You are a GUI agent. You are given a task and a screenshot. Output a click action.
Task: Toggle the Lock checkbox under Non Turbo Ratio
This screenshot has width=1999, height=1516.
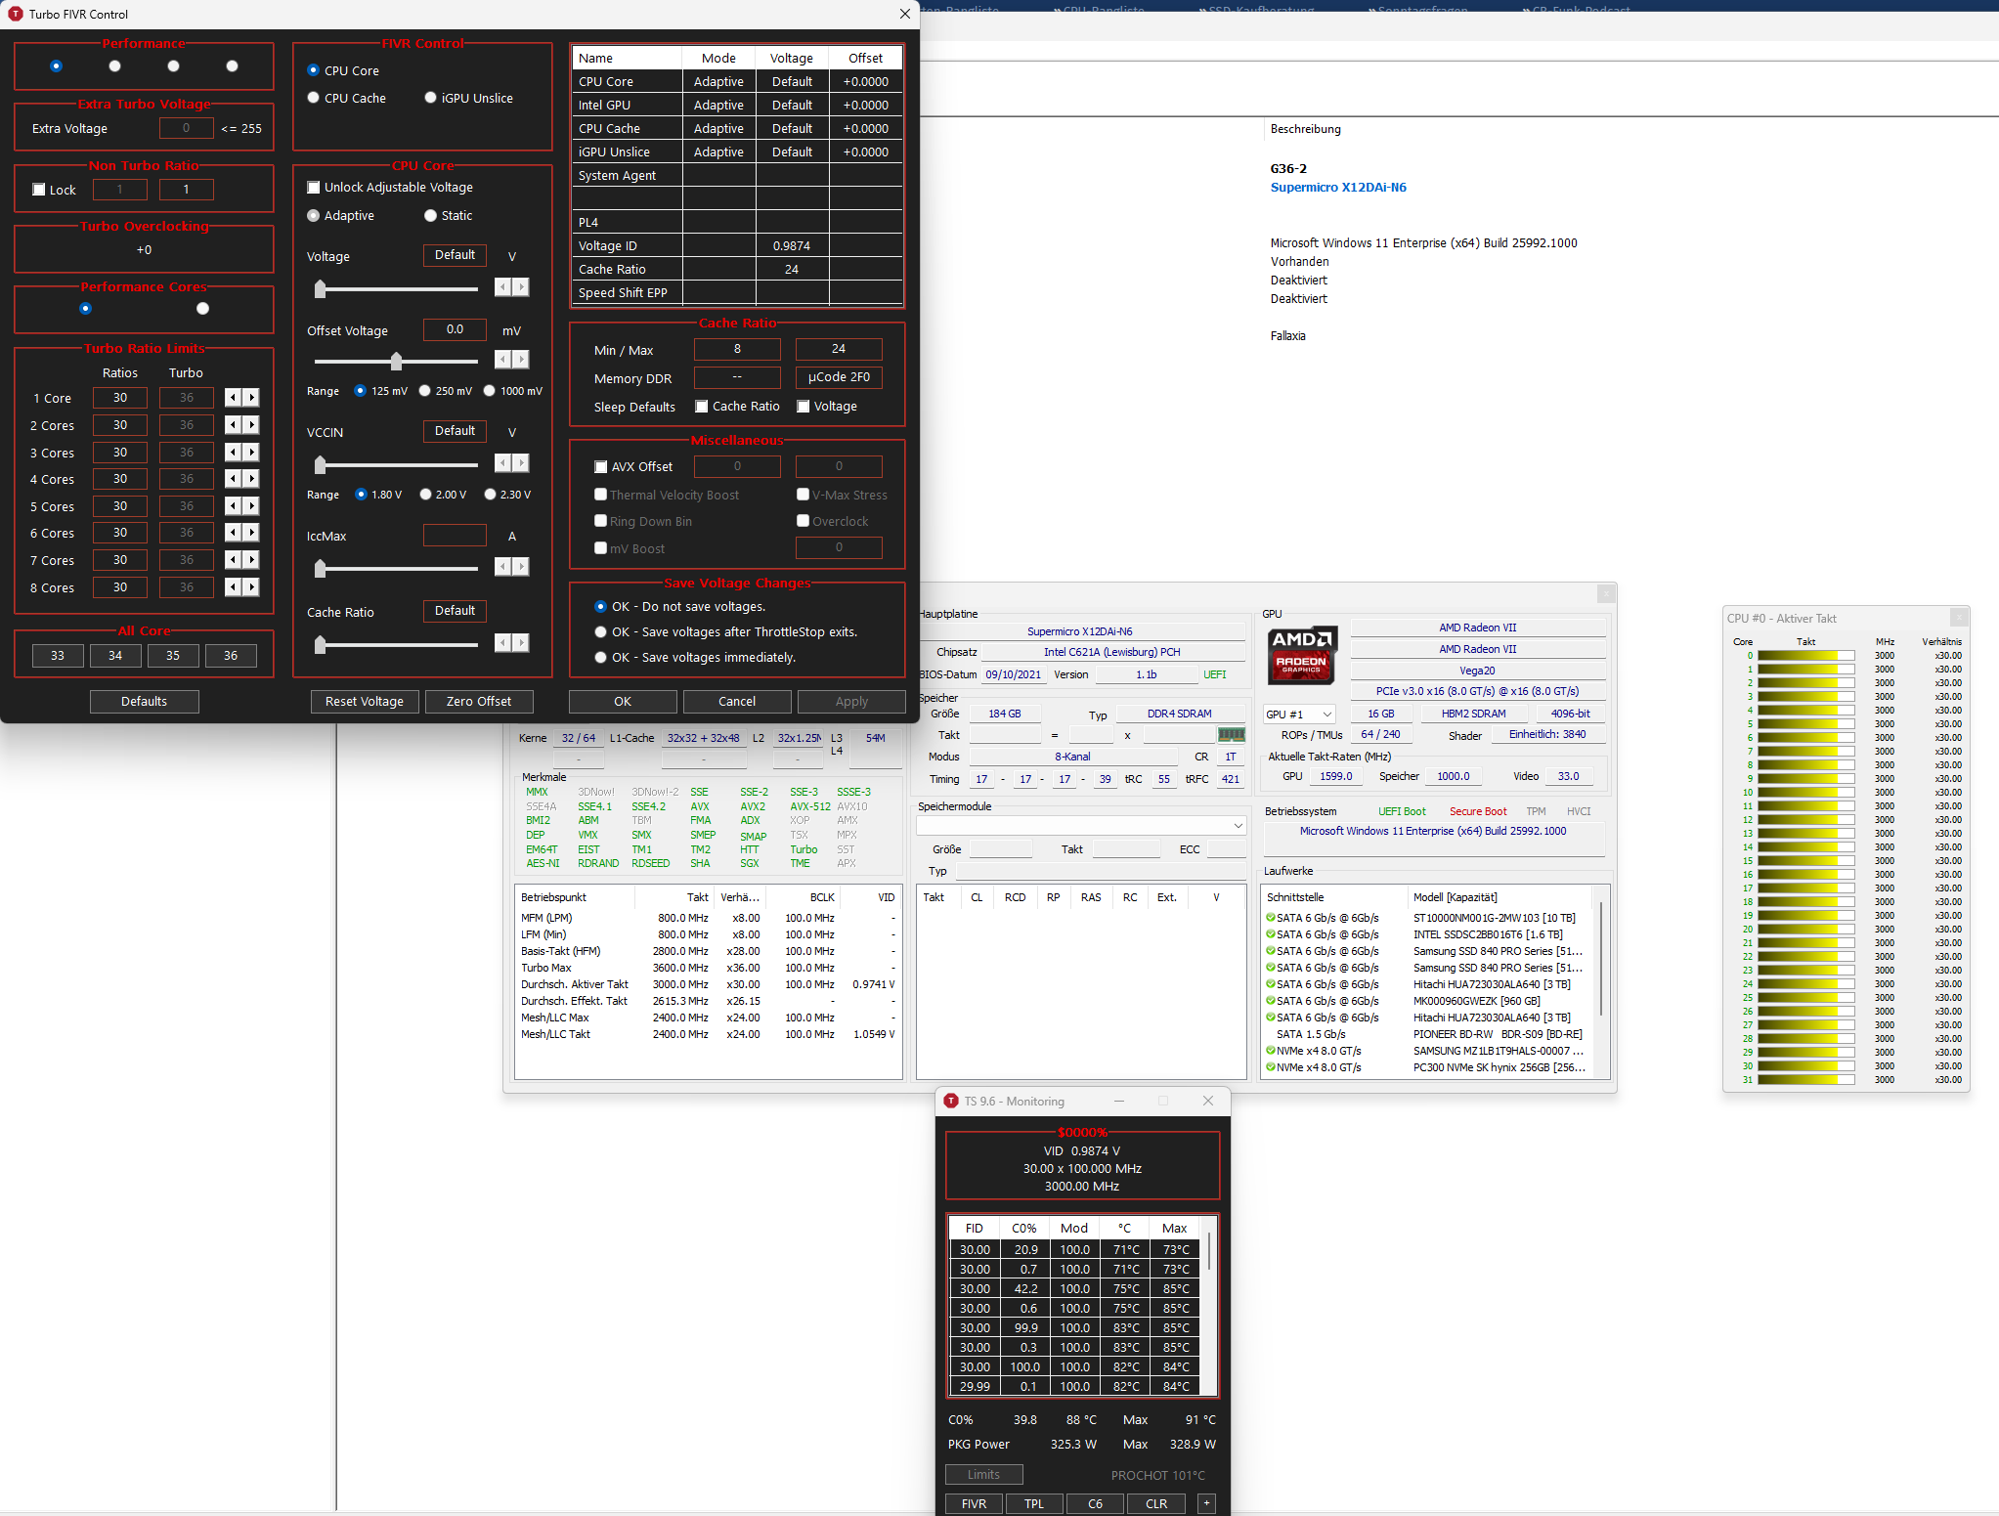38,189
